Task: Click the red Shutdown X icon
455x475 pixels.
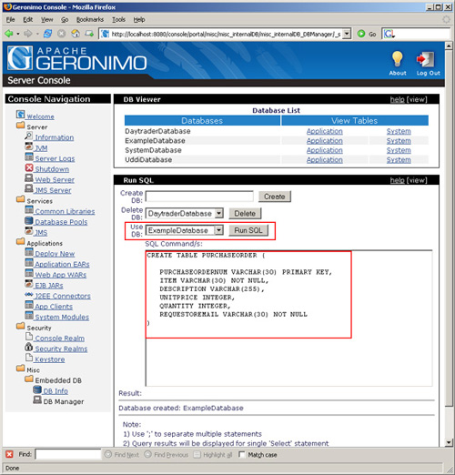Action: tap(29, 167)
